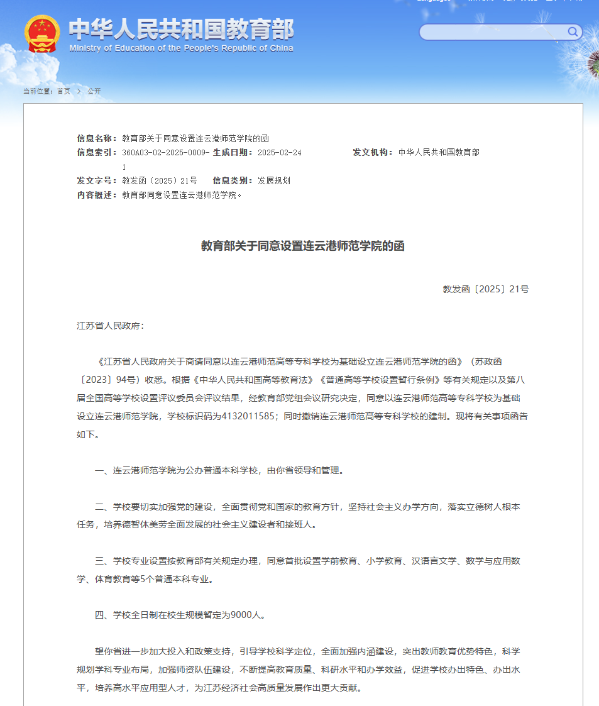Click the 生成日期 label
The image size is (599, 706).
[233, 153]
